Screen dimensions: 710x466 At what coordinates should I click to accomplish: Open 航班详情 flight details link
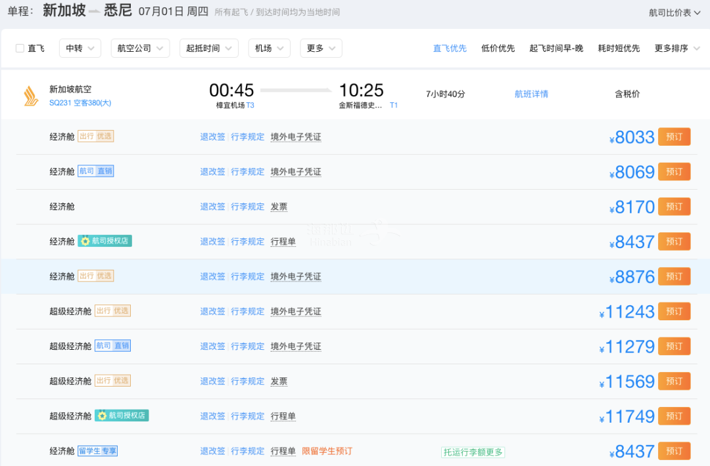tap(531, 94)
